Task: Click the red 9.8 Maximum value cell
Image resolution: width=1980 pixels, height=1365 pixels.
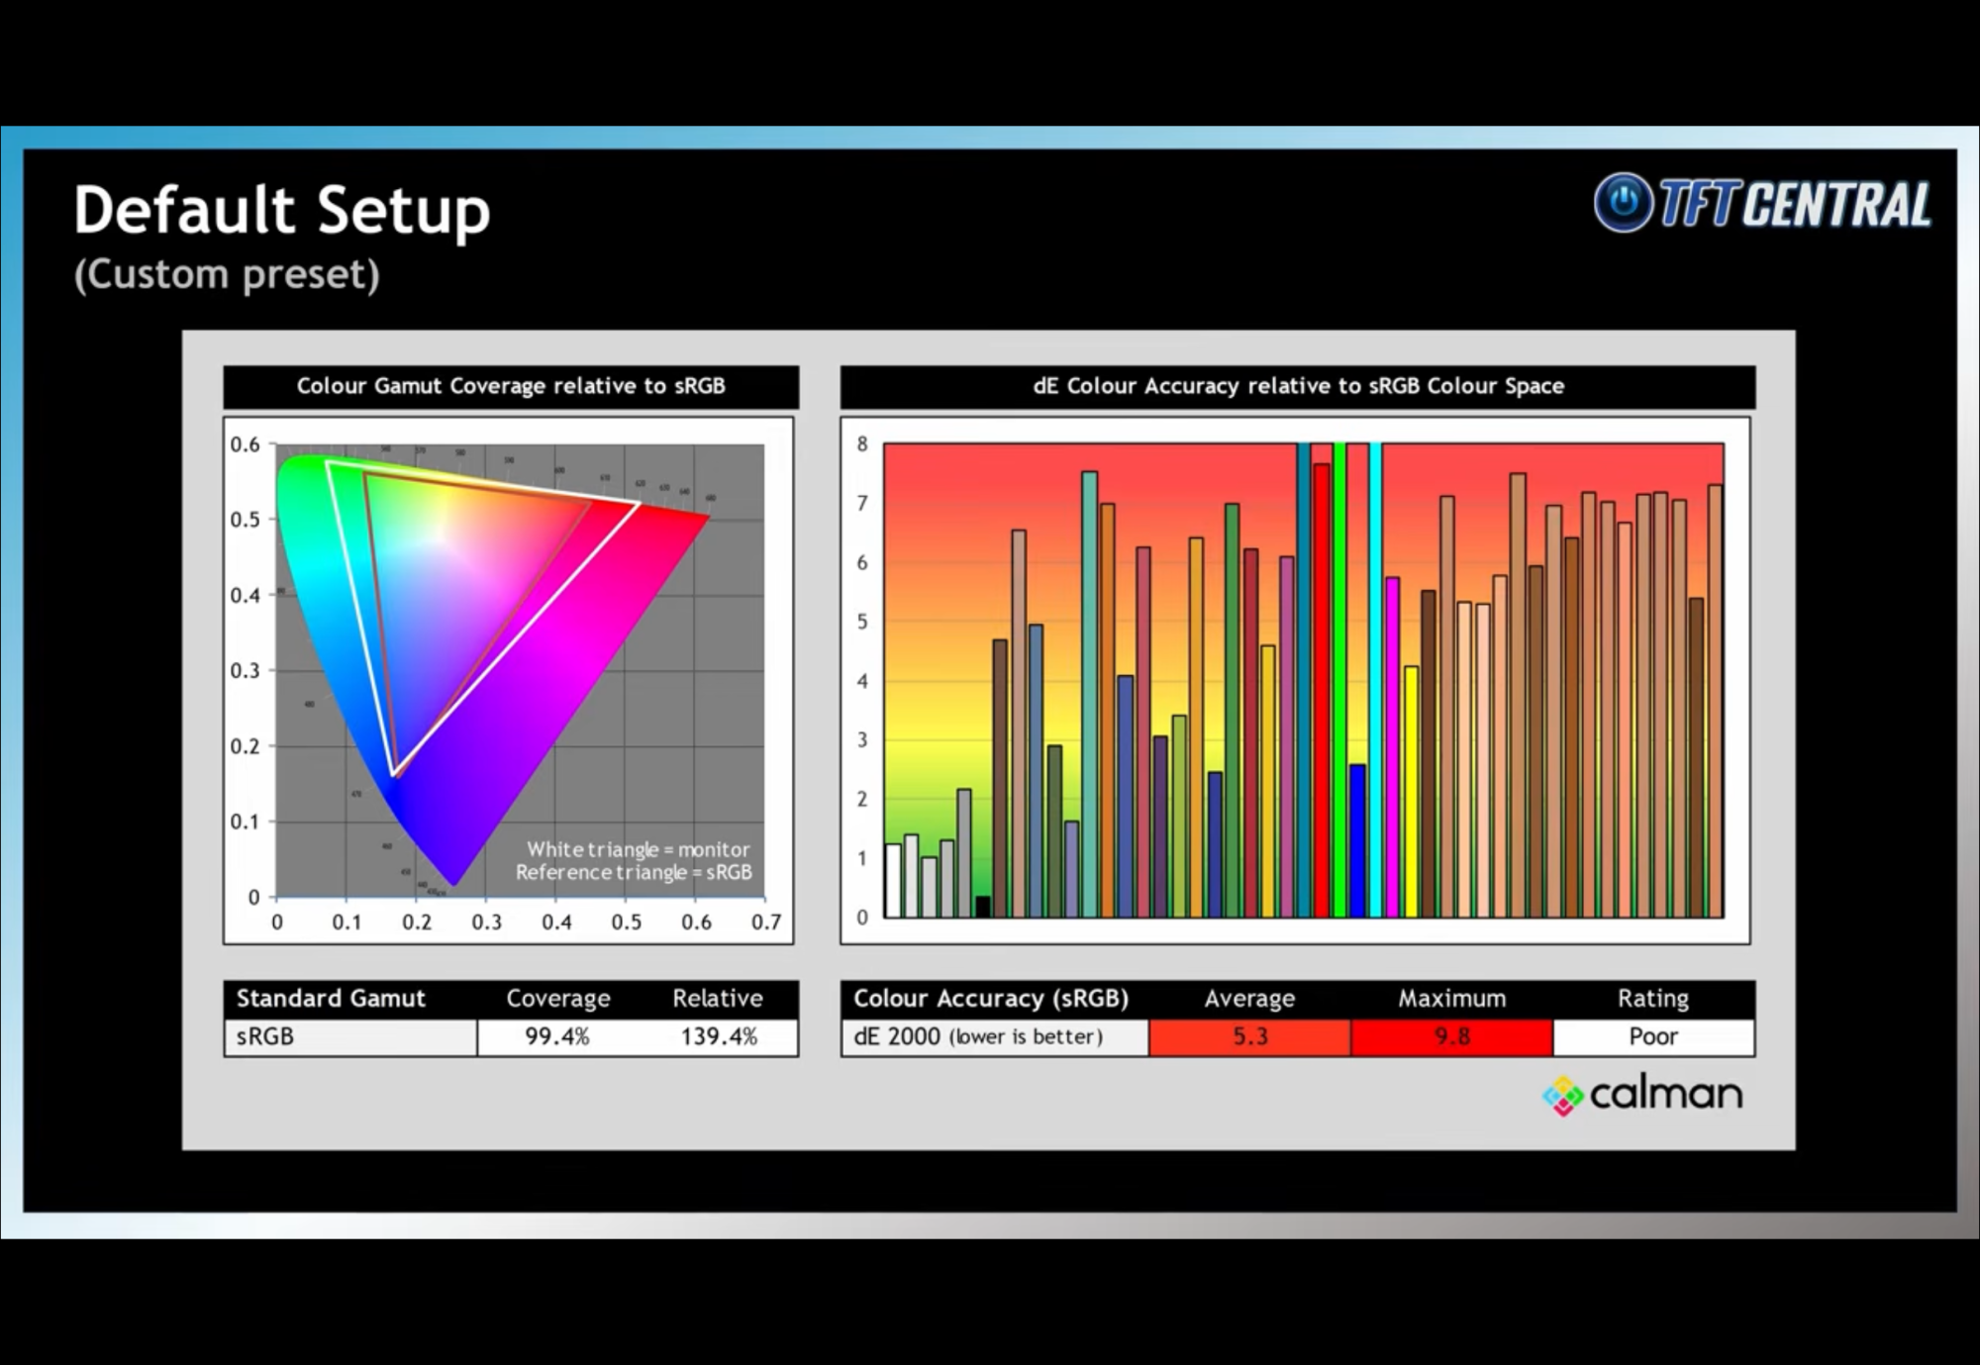Action: pyautogui.click(x=1451, y=1036)
